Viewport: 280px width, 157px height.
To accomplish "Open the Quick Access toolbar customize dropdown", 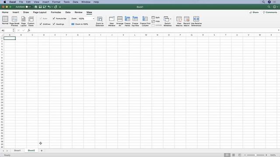I will pos(60,7).
